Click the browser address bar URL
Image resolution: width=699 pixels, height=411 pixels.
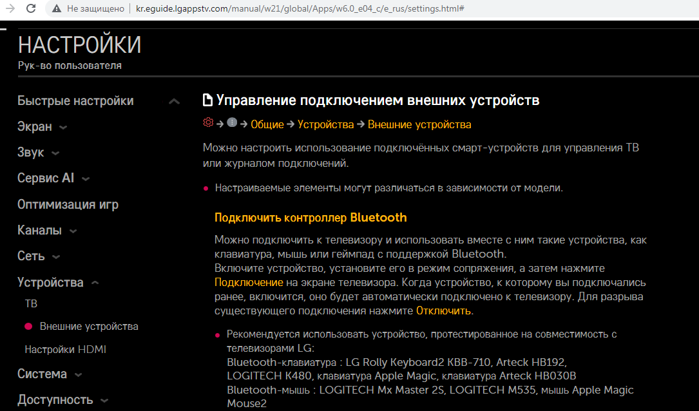click(x=300, y=9)
